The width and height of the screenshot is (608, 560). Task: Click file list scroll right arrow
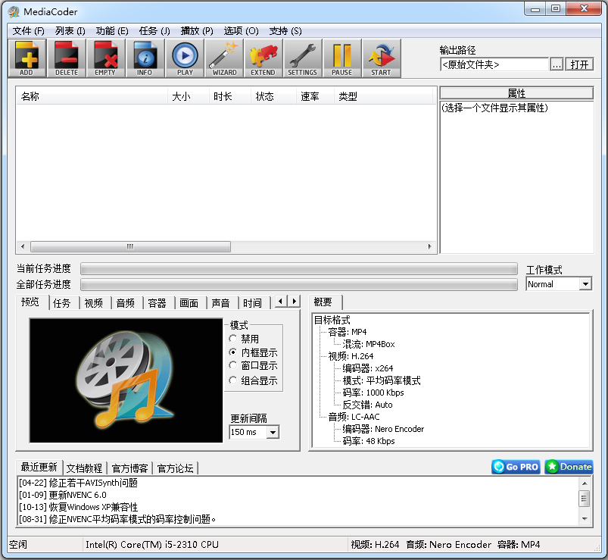tap(429, 246)
